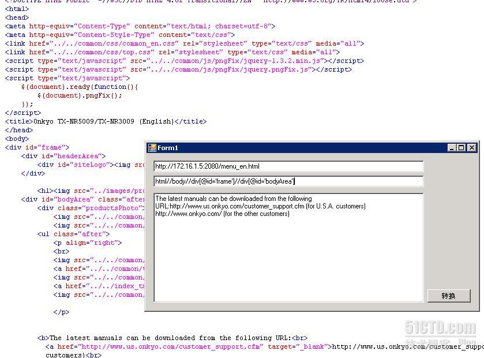Image resolution: width=484 pixels, height=358 pixels.
Task: Click the Form1 window icon
Action: coord(152,148)
